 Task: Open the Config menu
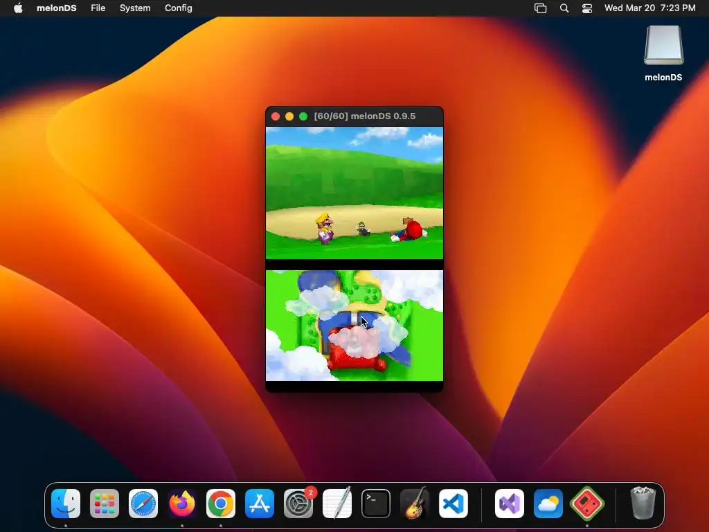click(x=178, y=8)
